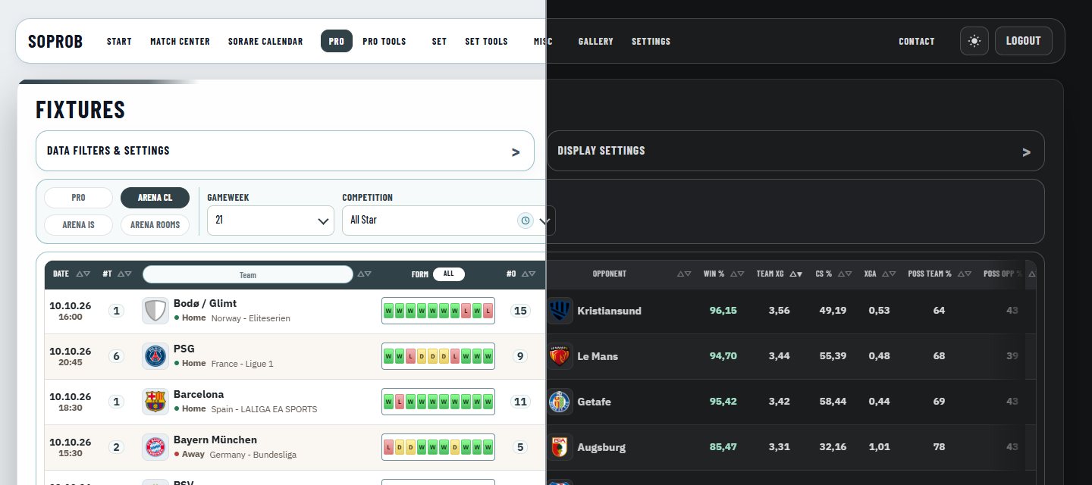
Task: Click PSG form results strip
Action: point(438,356)
